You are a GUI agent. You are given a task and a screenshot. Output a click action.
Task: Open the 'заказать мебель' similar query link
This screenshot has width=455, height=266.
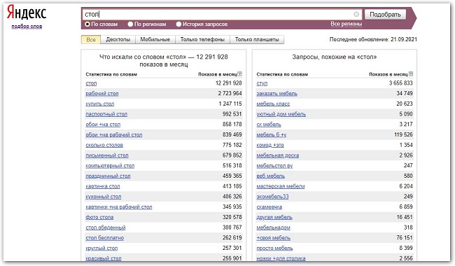276,94
